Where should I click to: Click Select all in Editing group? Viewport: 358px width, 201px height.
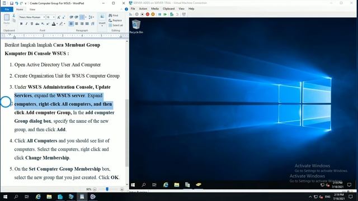[x=116, y=25]
